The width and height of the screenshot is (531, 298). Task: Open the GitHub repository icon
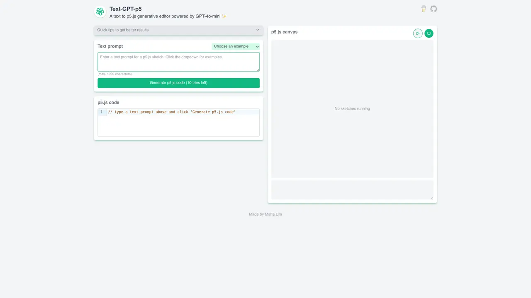pyautogui.click(x=434, y=9)
